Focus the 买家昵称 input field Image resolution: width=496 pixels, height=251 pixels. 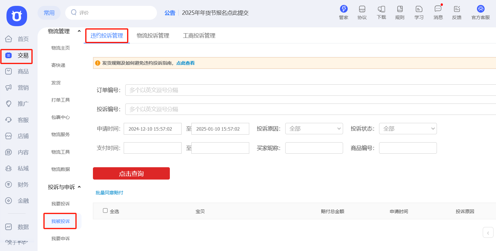pos(314,148)
